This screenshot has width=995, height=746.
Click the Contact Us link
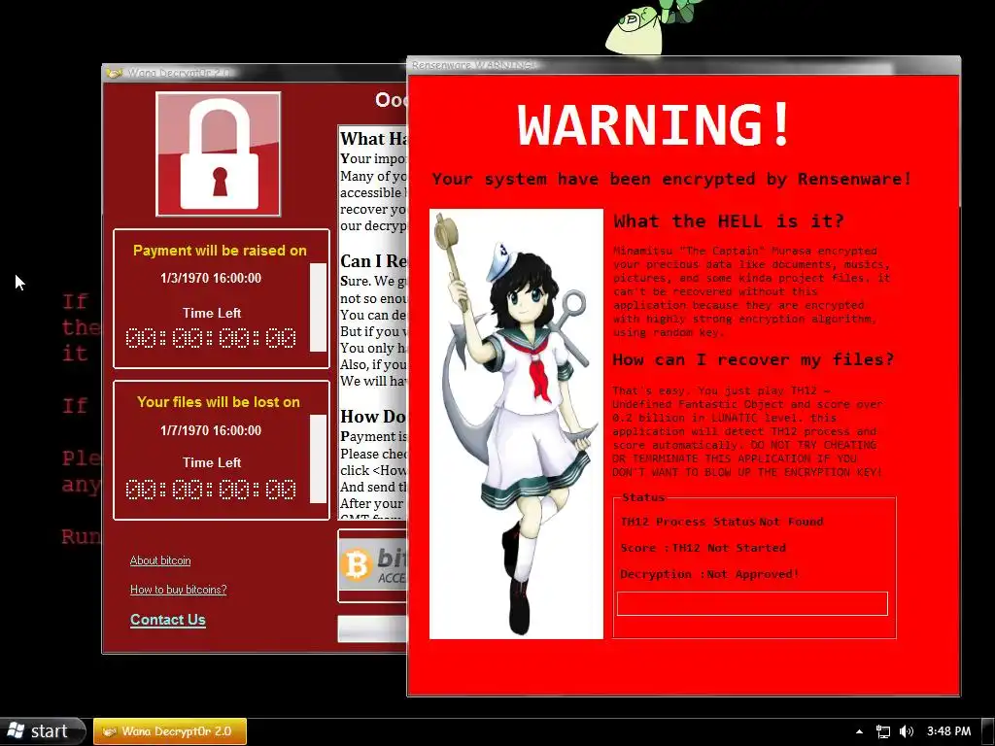[x=167, y=620]
